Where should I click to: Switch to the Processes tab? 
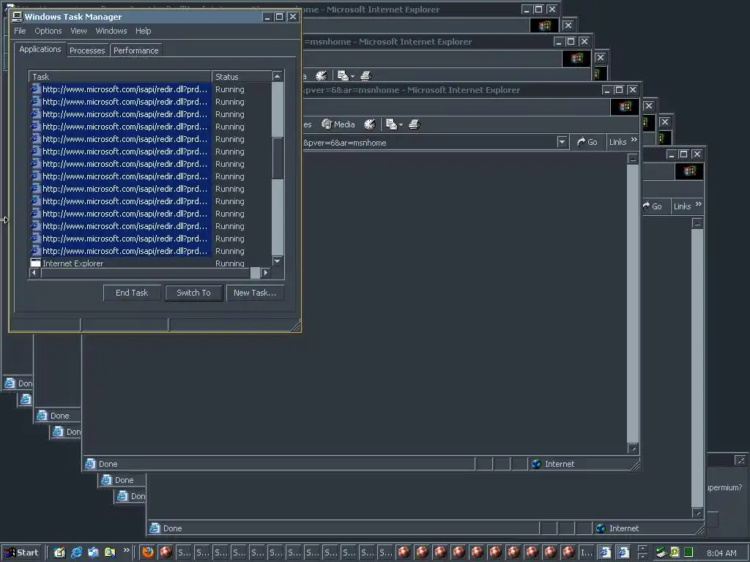(x=87, y=50)
